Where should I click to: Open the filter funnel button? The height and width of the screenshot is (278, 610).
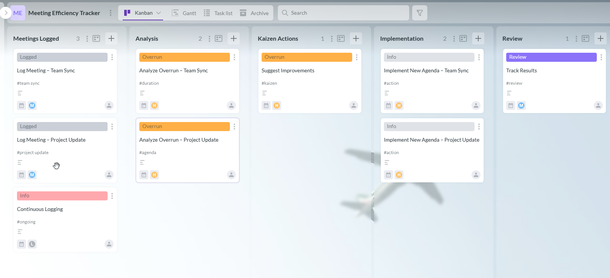tap(420, 13)
